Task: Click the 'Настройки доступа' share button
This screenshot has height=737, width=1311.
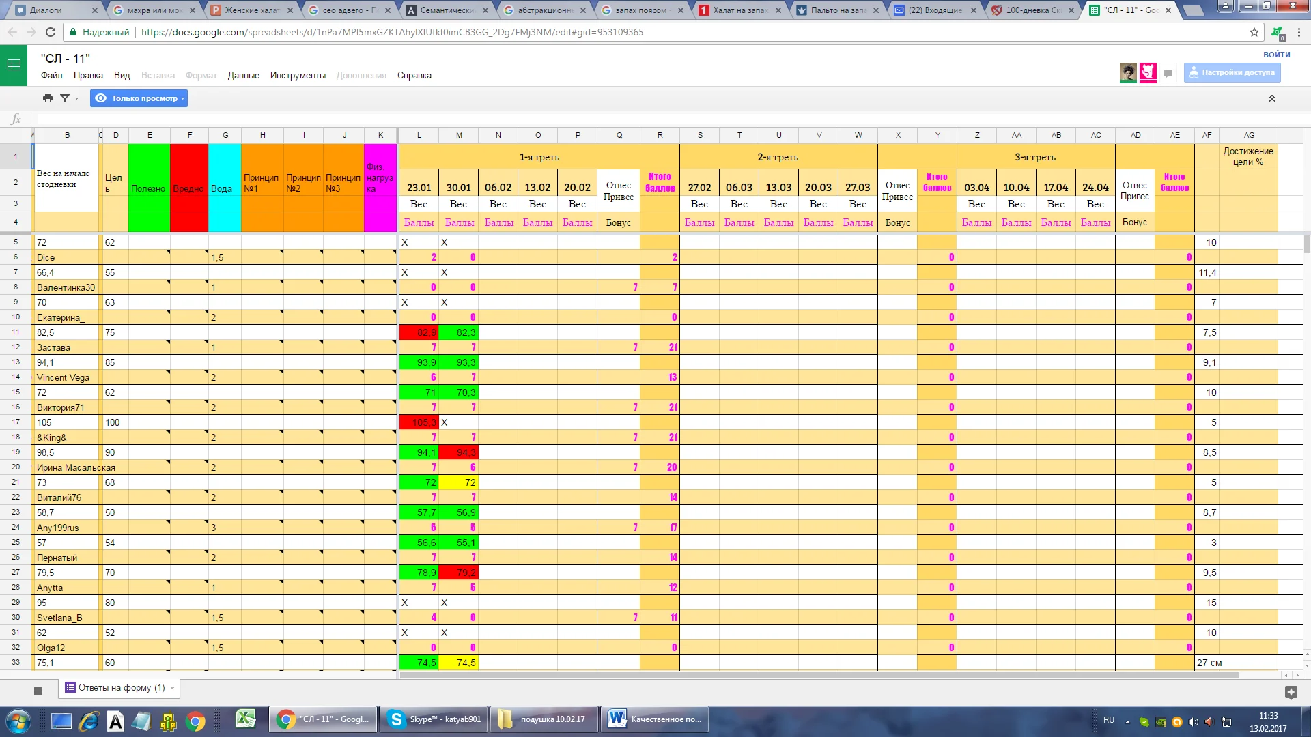Action: click(x=1232, y=72)
